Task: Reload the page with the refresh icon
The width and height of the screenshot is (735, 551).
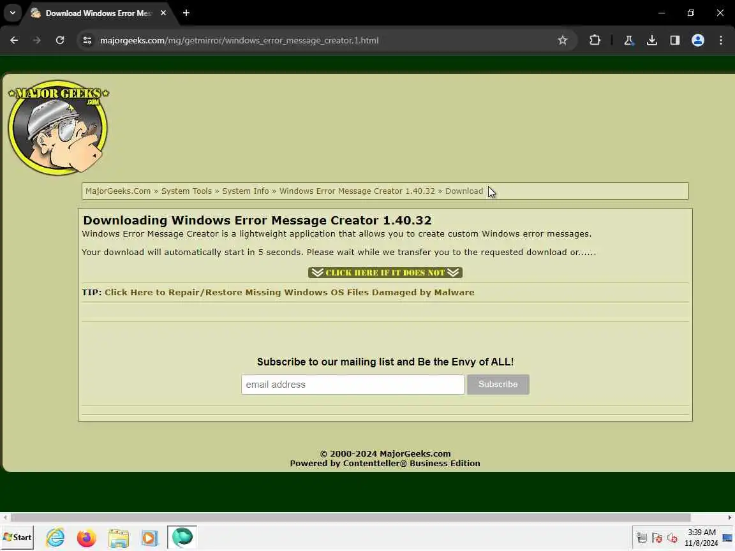Action: (60, 40)
